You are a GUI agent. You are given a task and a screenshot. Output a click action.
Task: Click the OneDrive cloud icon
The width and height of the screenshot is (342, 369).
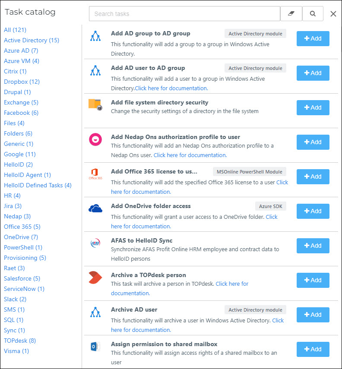[95, 208]
